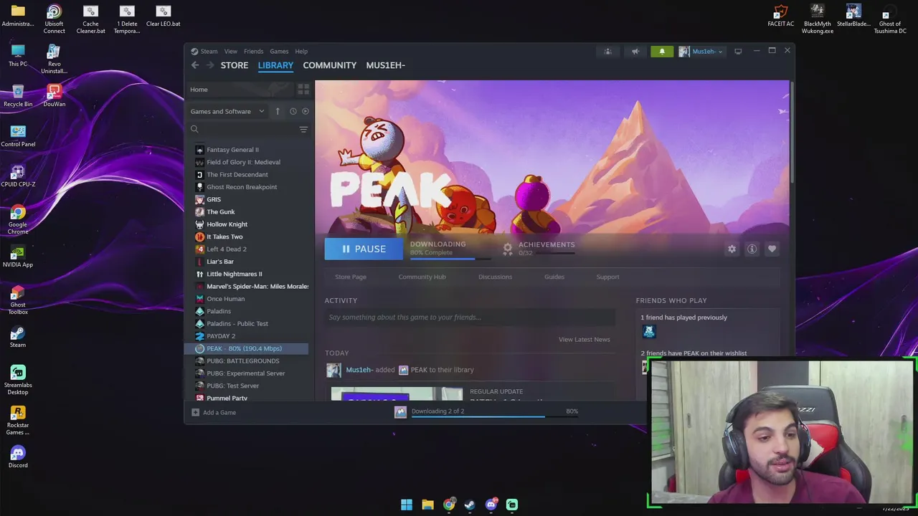Image resolution: width=918 pixels, height=516 pixels.
Task: Open Discord desktop shortcut
Action: tap(18, 457)
